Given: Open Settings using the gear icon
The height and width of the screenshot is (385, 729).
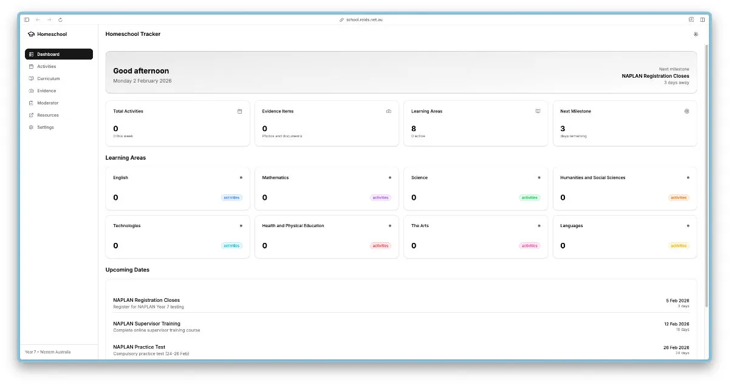Looking at the screenshot, I should 31,127.
